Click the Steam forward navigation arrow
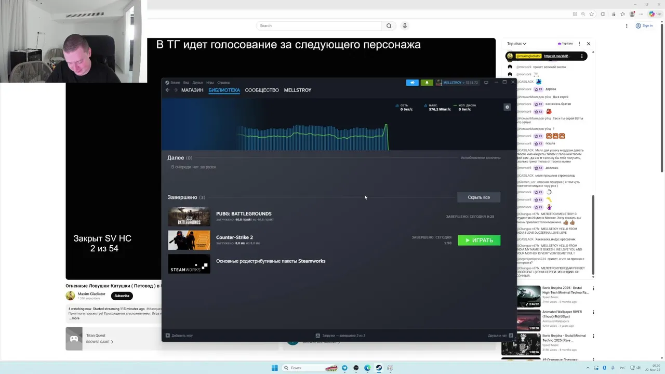665x374 pixels. pyautogui.click(x=176, y=90)
